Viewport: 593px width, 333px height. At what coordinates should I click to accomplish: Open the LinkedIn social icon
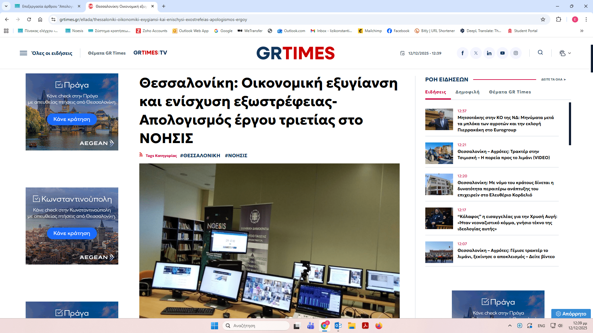(x=489, y=53)
